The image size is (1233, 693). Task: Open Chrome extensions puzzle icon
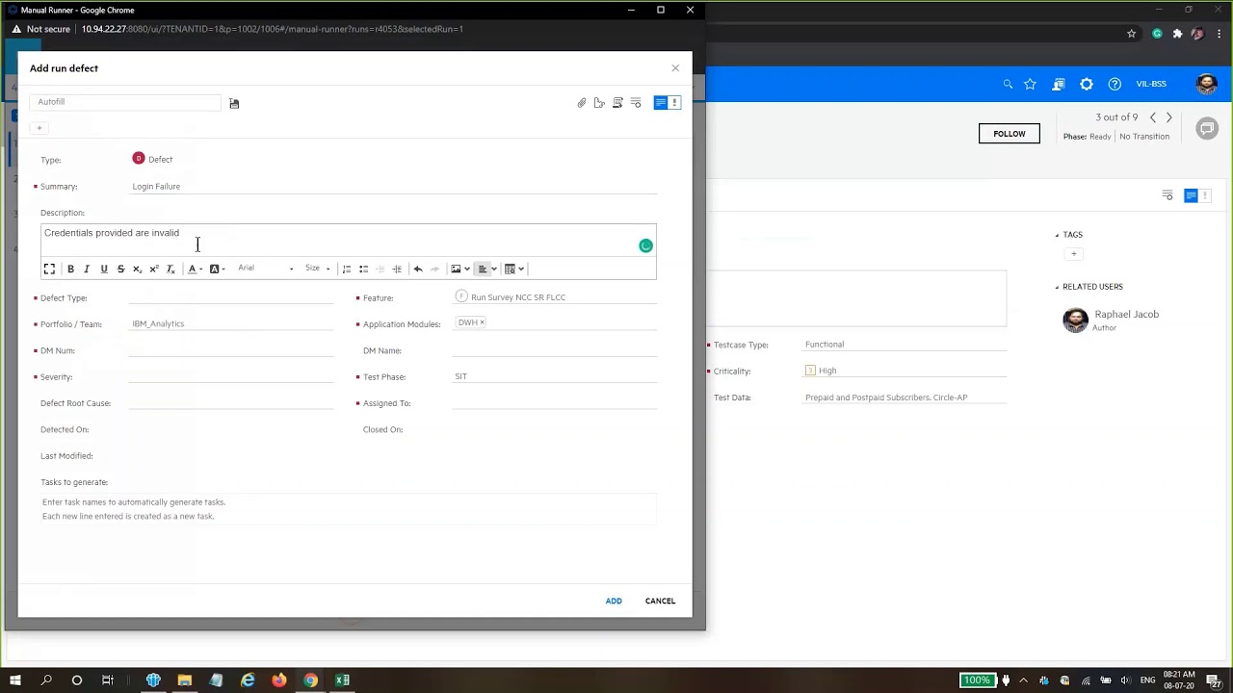(1177, 34)
